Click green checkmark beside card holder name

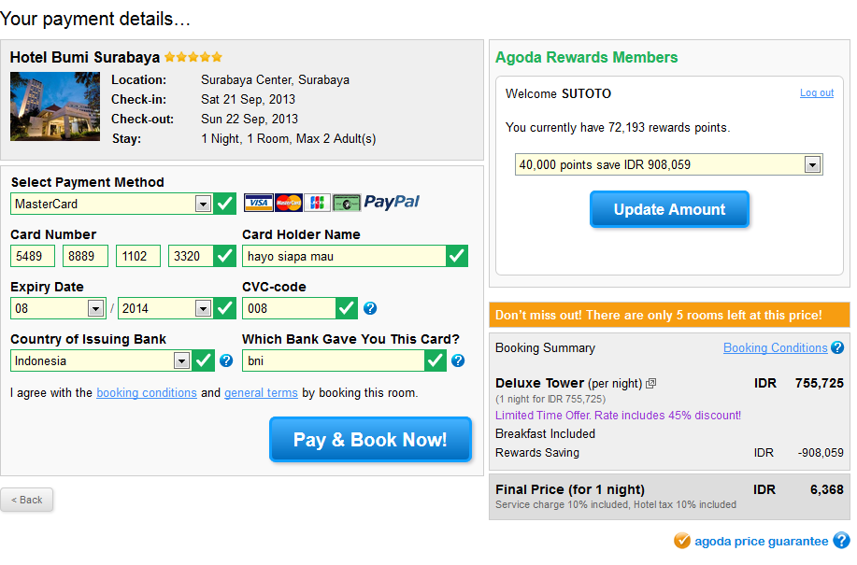tap(457, 256)
